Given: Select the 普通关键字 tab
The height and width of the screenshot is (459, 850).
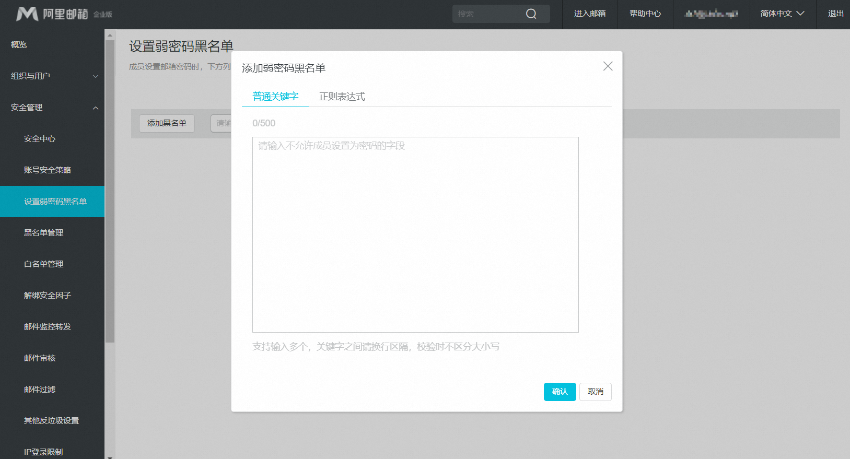Looking at the screenshot, I should pos(275,97).
